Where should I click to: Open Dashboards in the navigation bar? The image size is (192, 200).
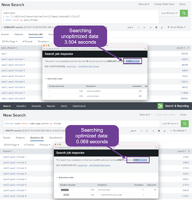(79, 106)
